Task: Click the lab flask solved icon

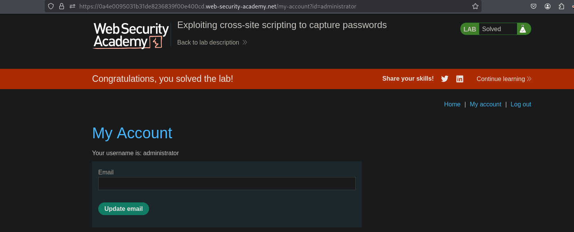Action: point(523,29)
